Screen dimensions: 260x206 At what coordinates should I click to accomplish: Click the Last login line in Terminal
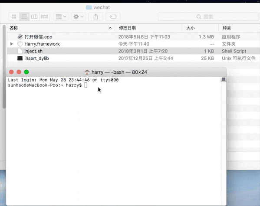click(x=63, y=80)
